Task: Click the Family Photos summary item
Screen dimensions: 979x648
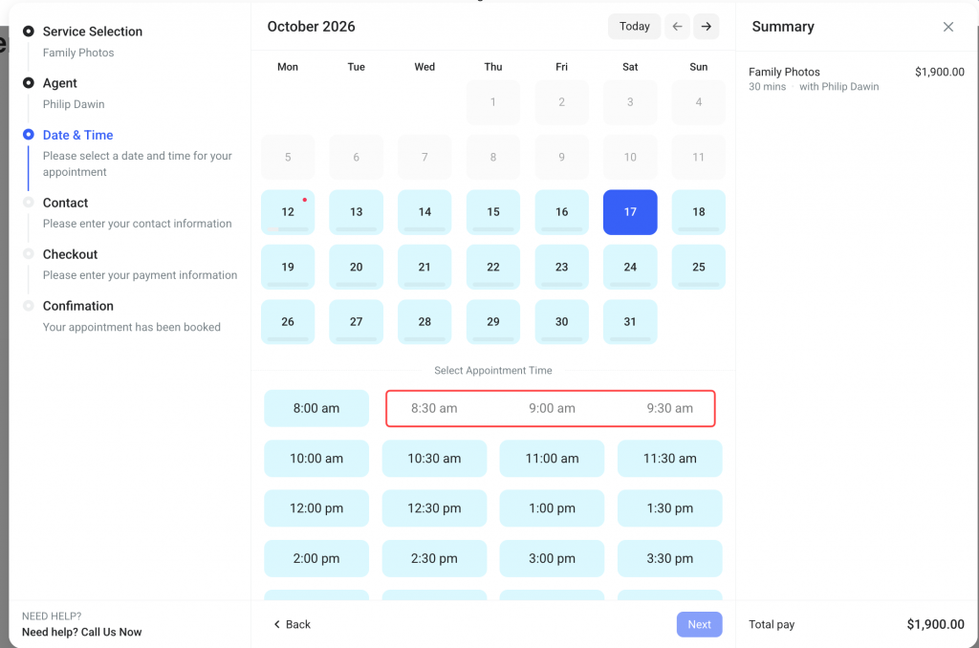Action: 784,72
